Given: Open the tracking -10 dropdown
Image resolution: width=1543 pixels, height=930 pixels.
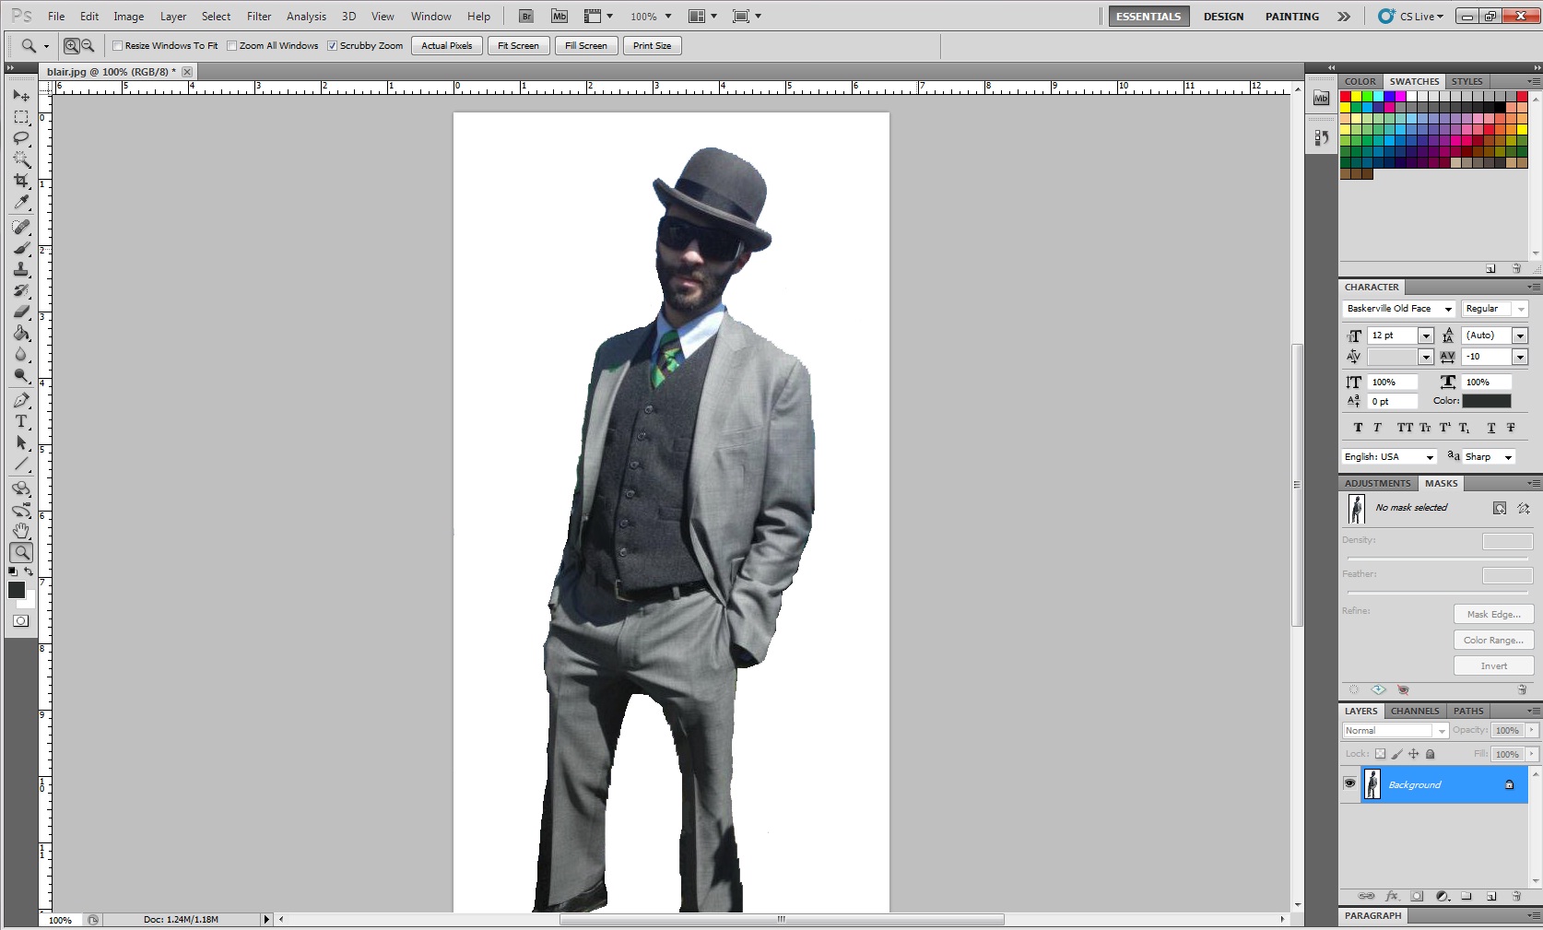Looking at the screenshot, I should pyautogui.click(x=1520, y=357).
